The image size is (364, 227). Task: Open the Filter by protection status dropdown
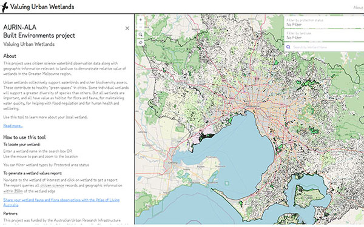coord(324,22)
